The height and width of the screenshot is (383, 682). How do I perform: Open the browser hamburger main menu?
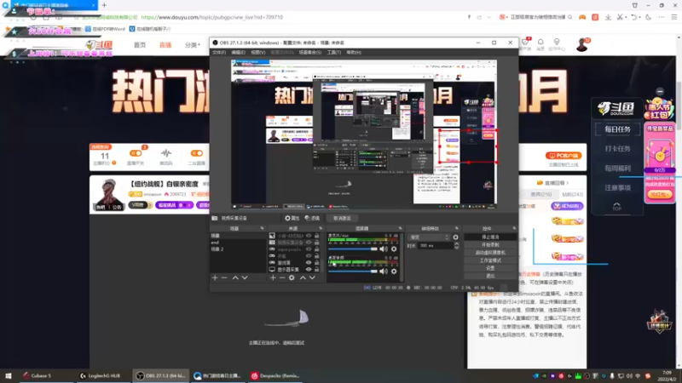(673, 17)
